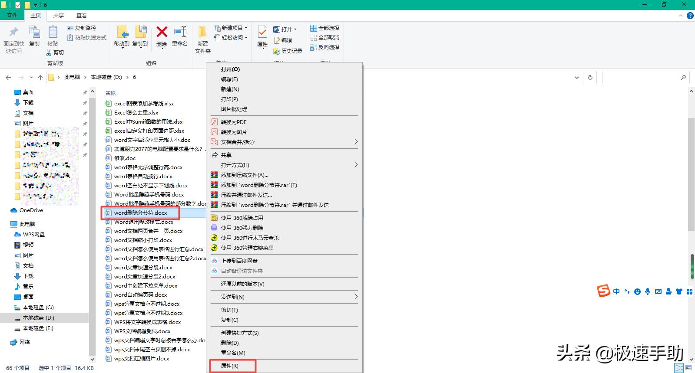Click the Up one level arrow
This screenshot has width=695, height=373.
(x=40, y=78)
